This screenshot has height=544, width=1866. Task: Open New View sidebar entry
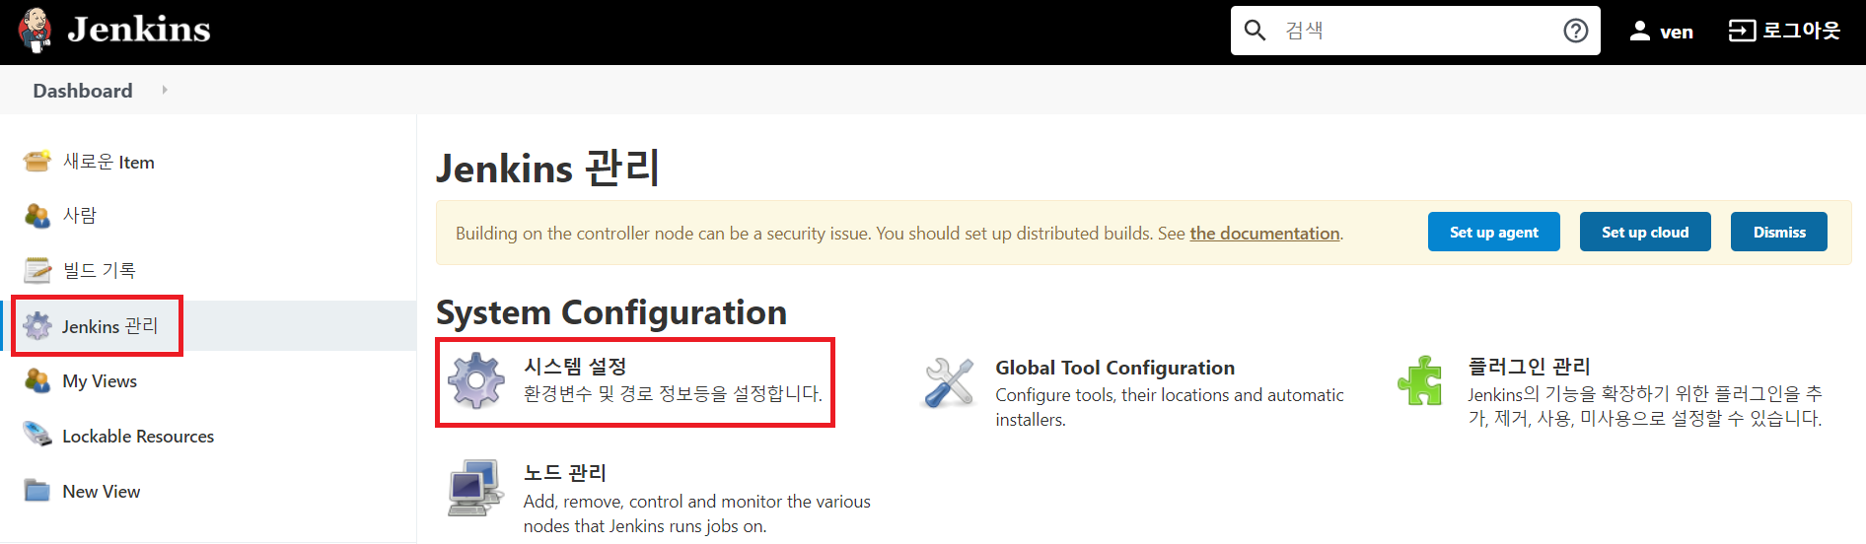pyautogui.click(x=102, y=492)
